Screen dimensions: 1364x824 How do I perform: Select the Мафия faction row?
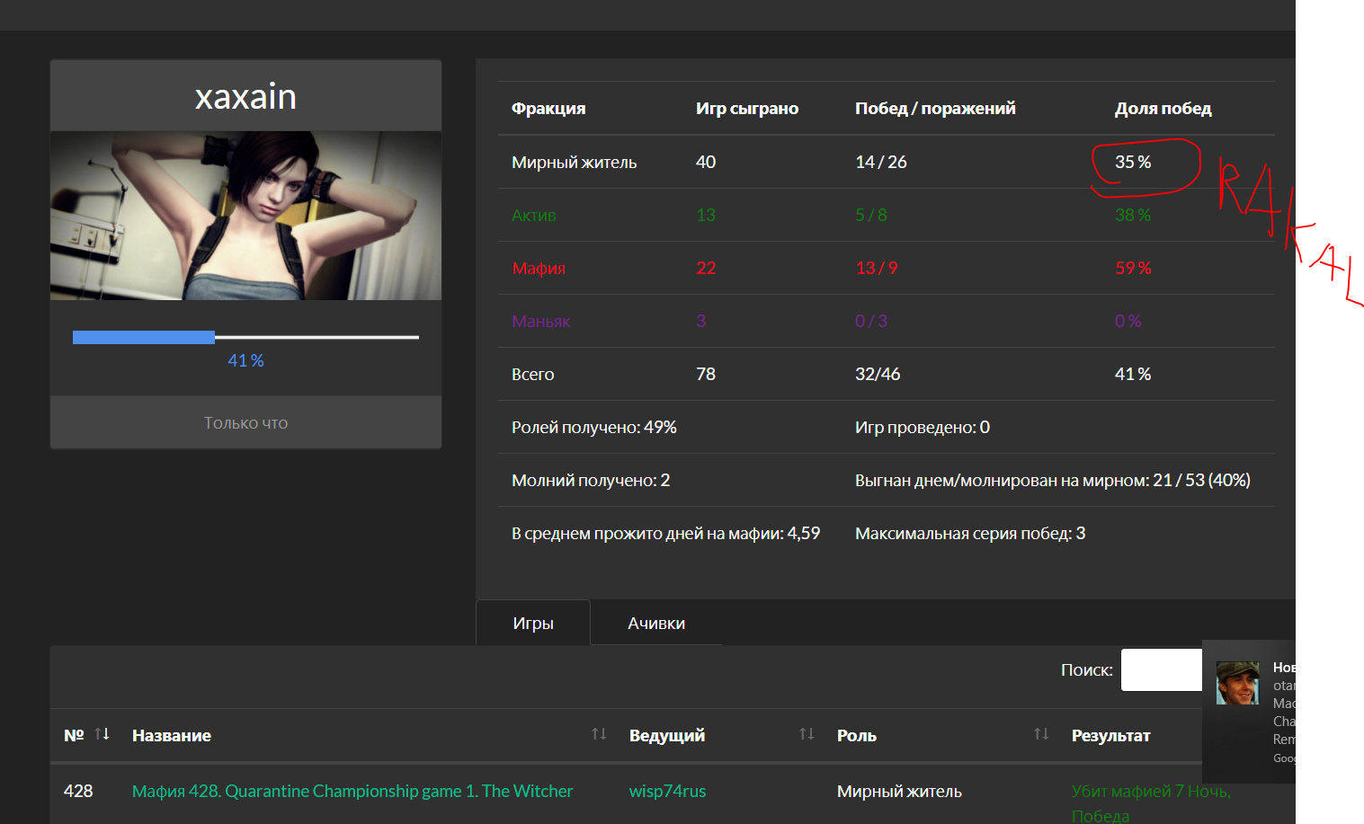pyautogui.click(x=539, y=268)
